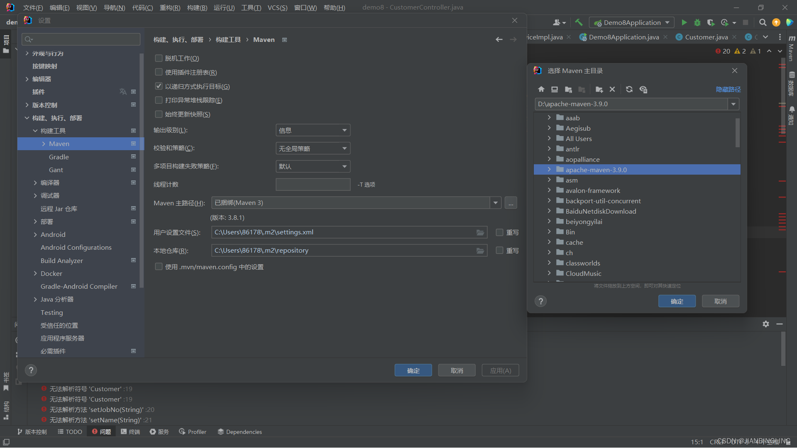Click the Maven home directory browse icon
Screen dimensions: 797x448
point(511,203)
